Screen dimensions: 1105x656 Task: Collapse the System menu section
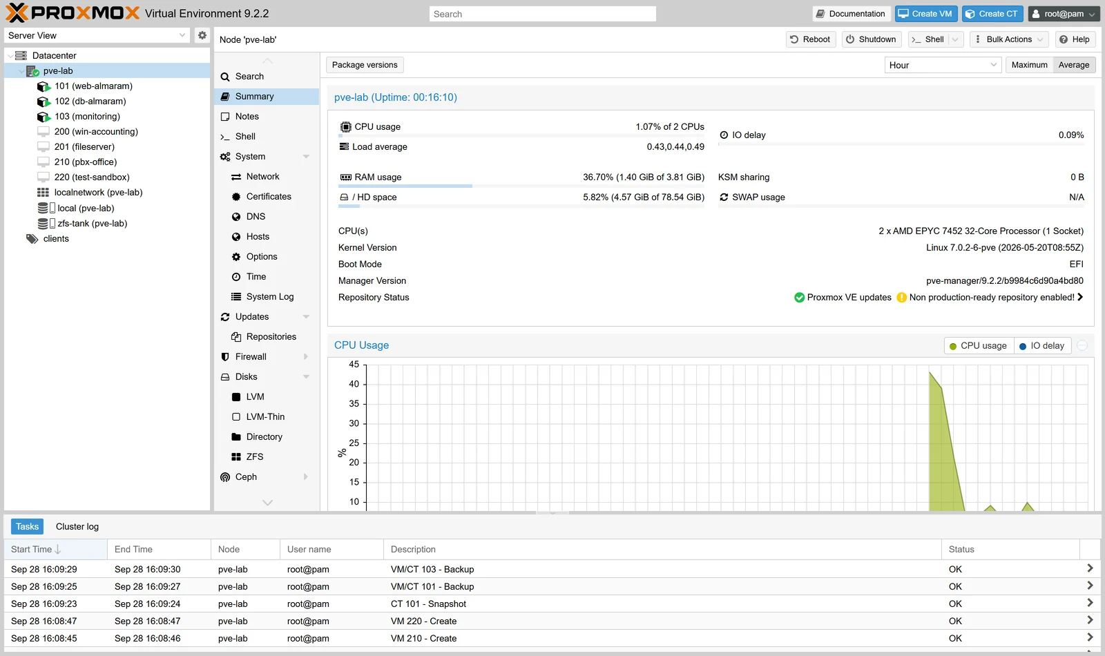306,157
